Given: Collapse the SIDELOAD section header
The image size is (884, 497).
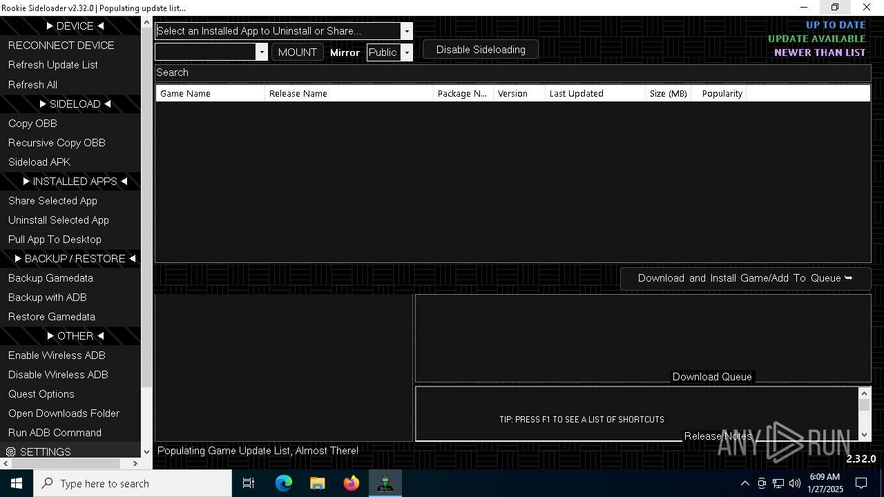Looking at the screenshot, I should [x=75, y=104].
